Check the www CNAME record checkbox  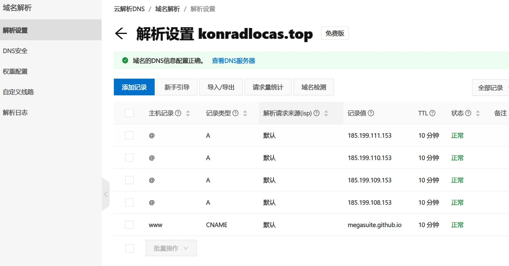tap(129, 225)
